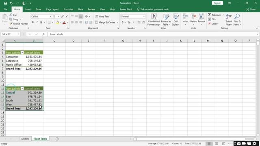Apply the accounting dollar format
Image resolution: width=260 pixels, height=146 pixels.
[123, 22]
